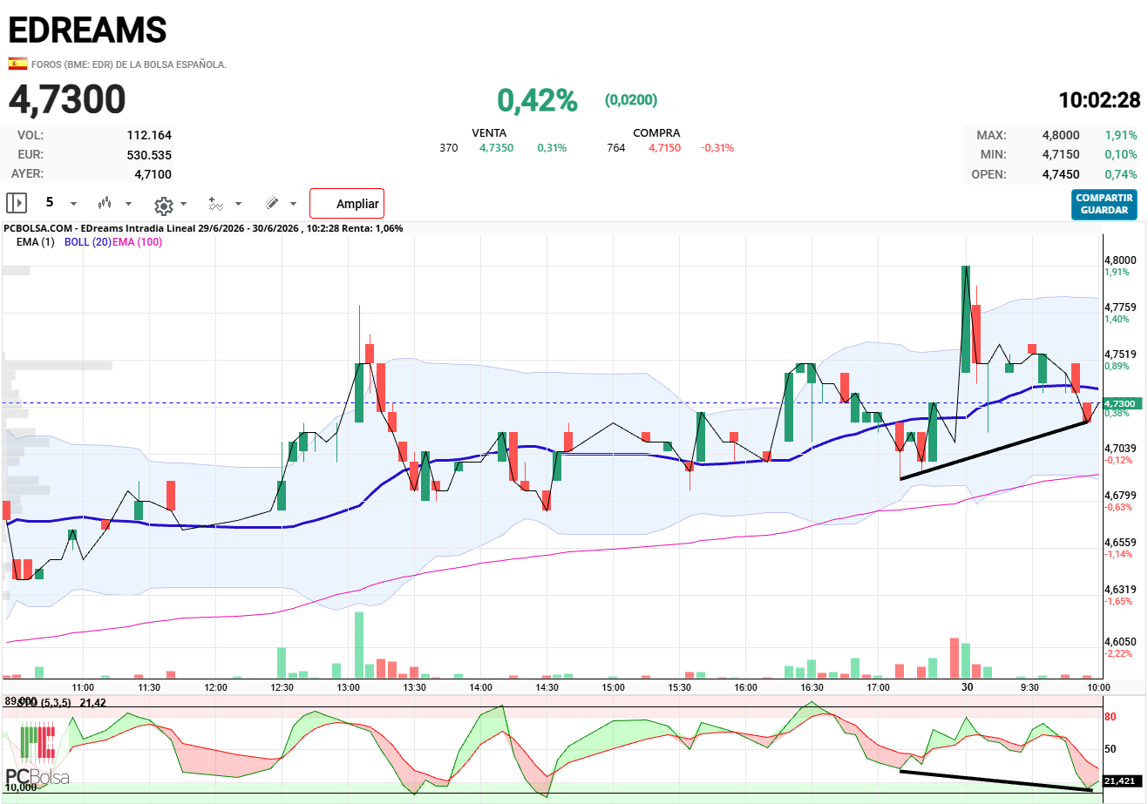Click the OPEN value 4,7450

pyautogui.click(x=1061, y=174)
